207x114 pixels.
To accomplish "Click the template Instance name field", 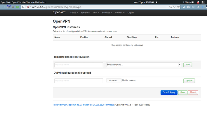I will [79, 65].
